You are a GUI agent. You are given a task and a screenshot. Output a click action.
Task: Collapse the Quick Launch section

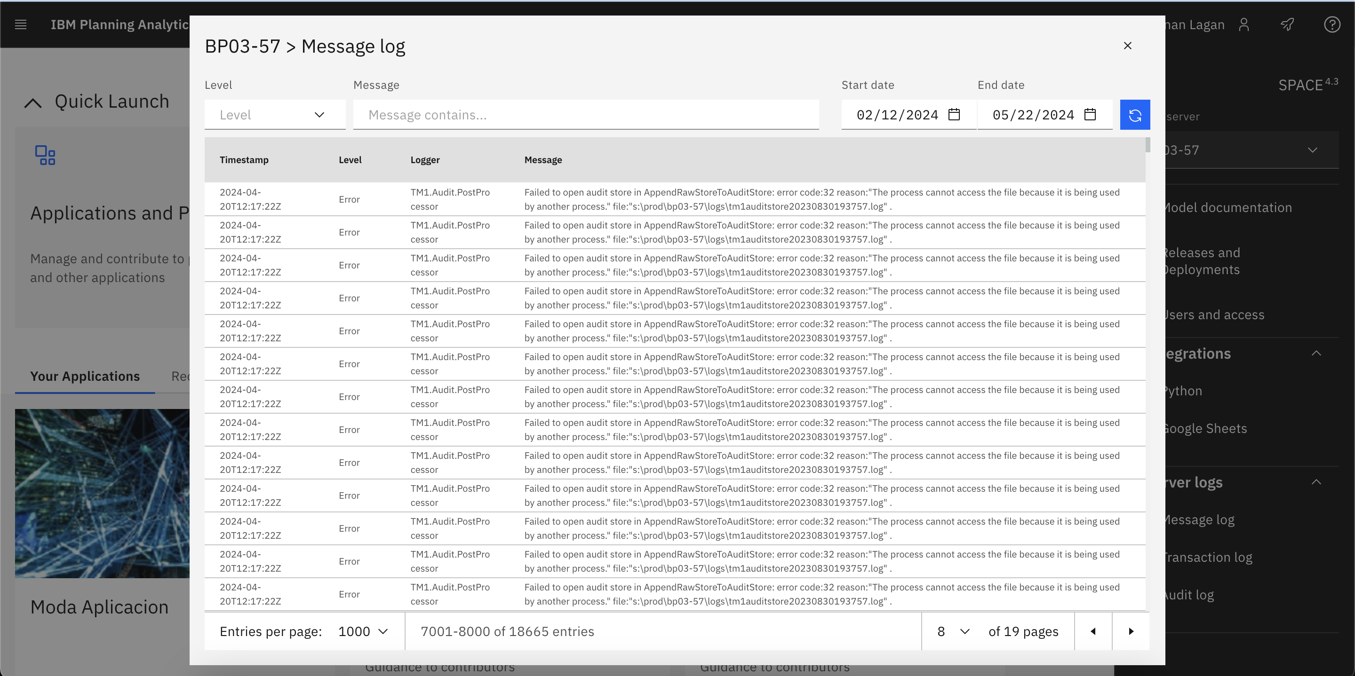tap(33, 102)
